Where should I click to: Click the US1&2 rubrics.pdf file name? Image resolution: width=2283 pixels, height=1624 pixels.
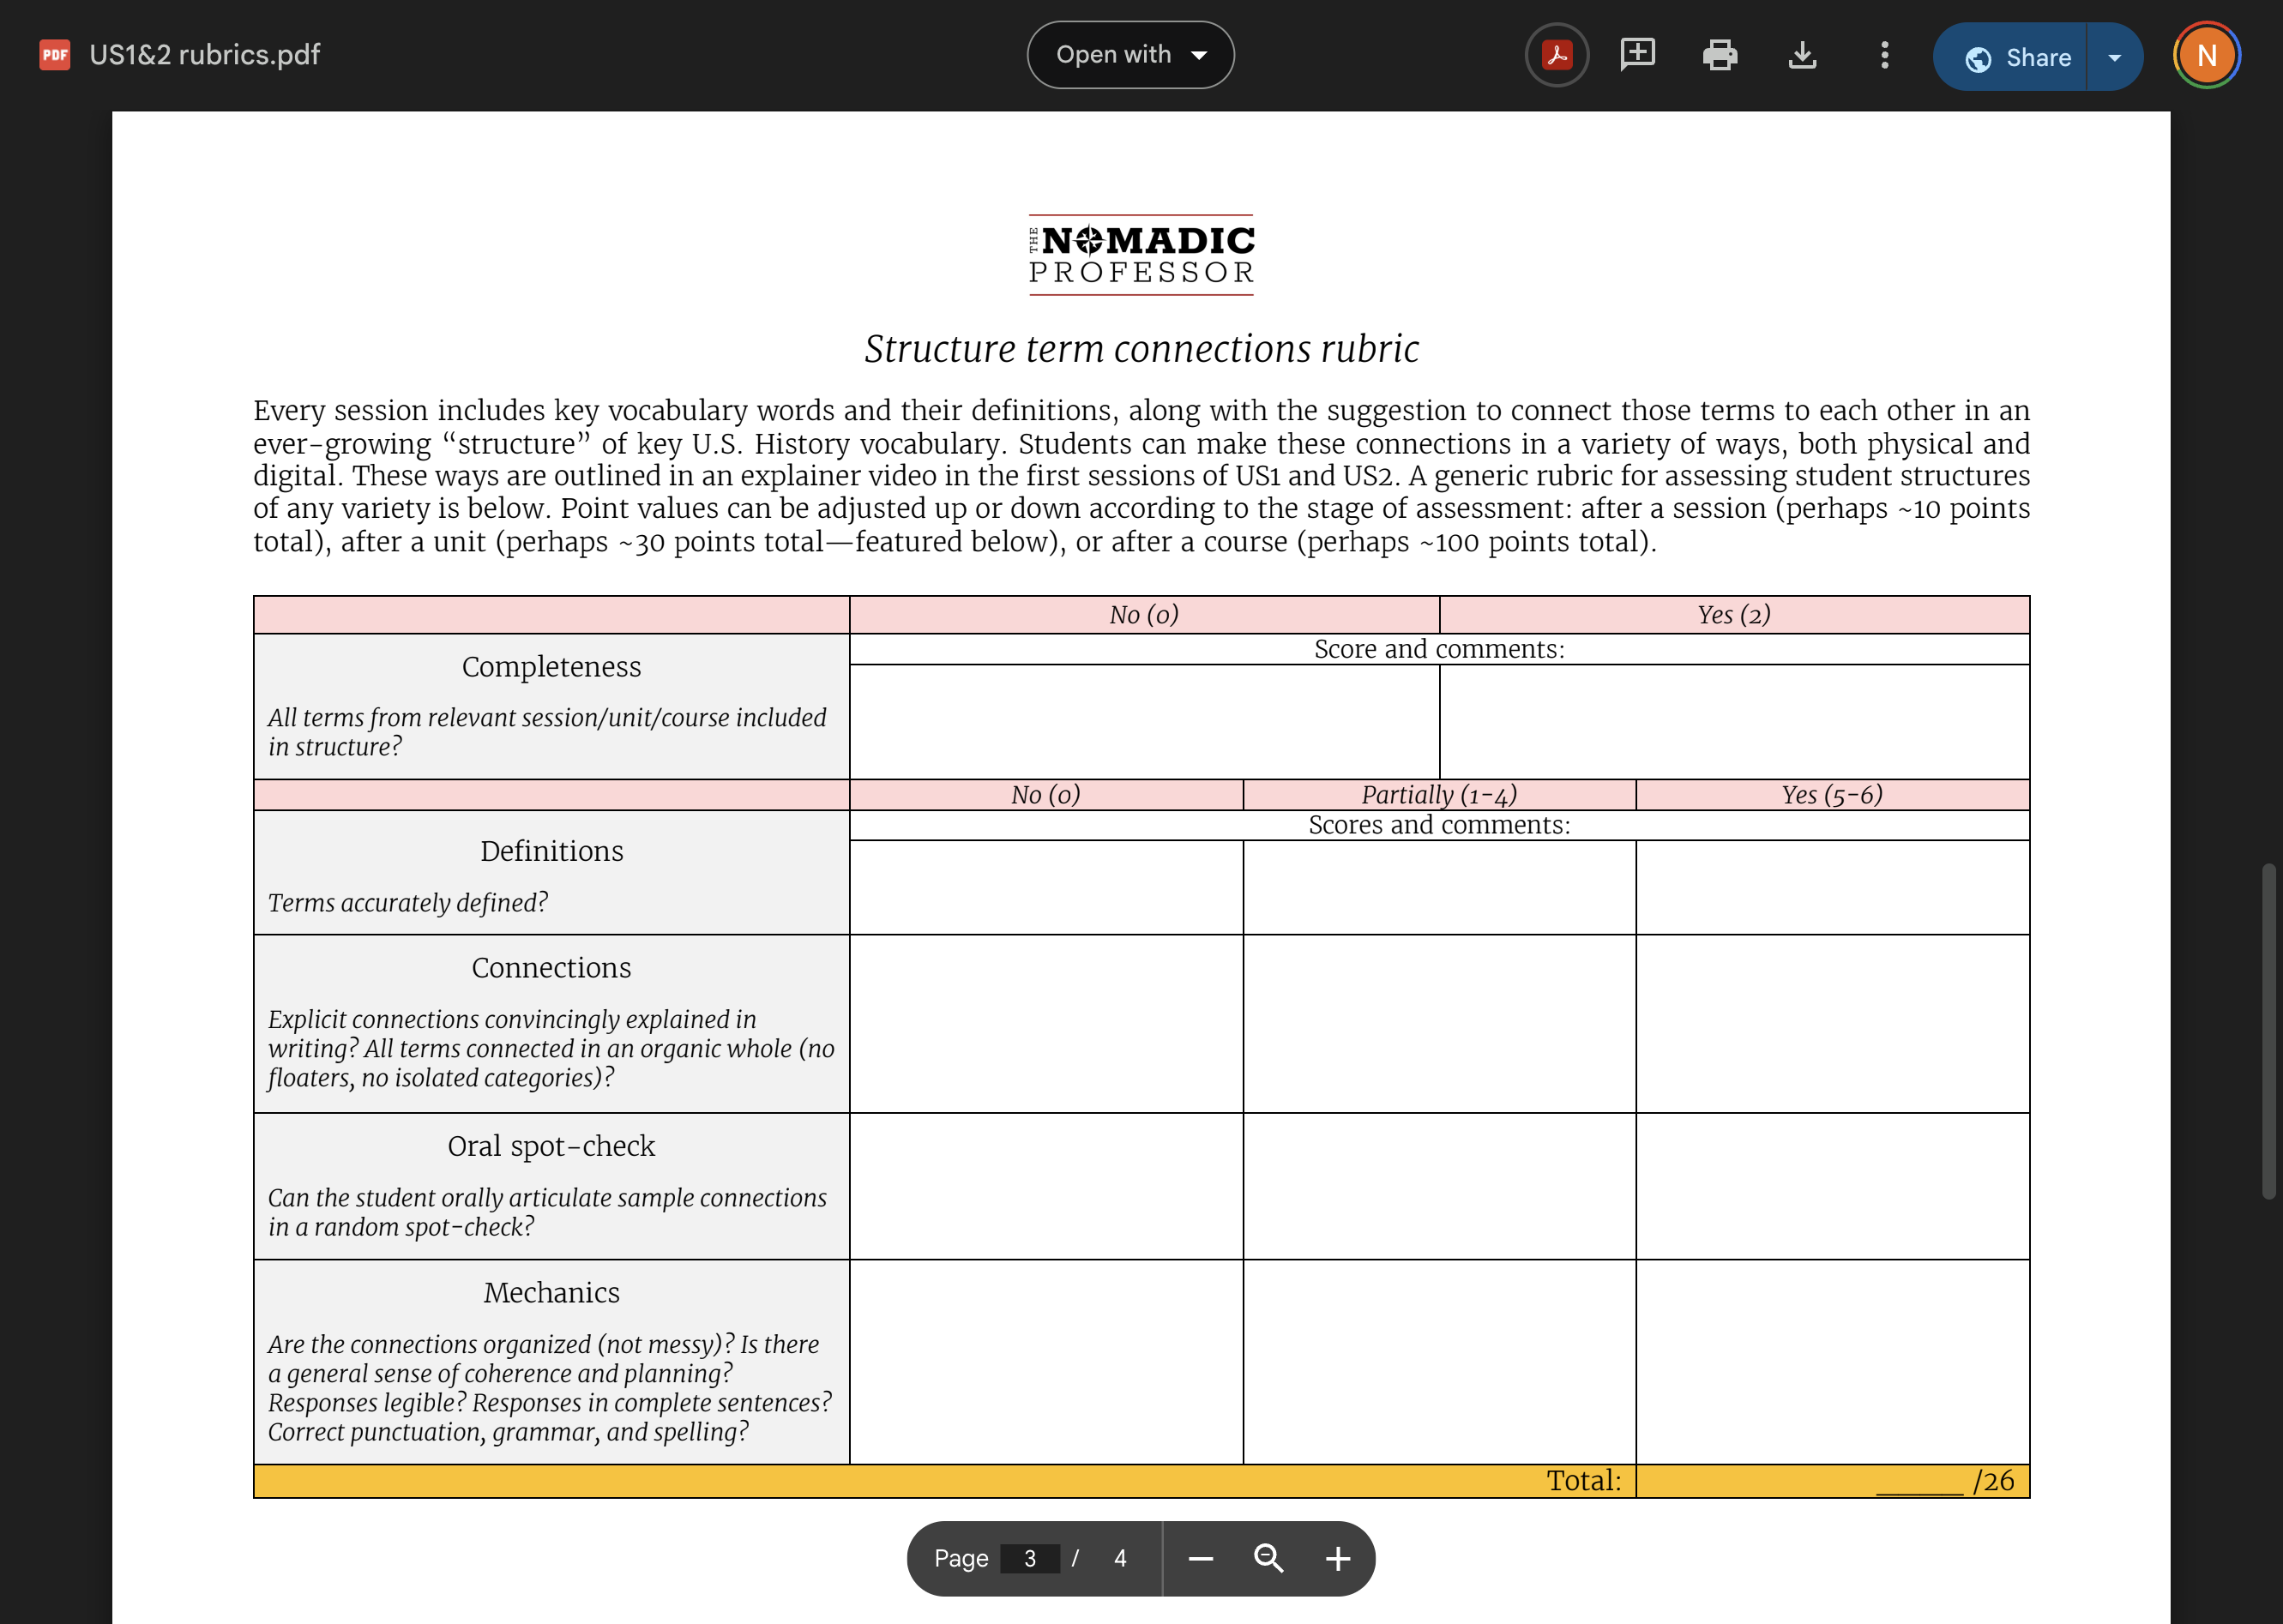204,54
